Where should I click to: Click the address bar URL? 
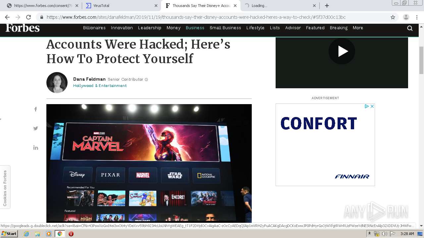(x=196, y=17)
